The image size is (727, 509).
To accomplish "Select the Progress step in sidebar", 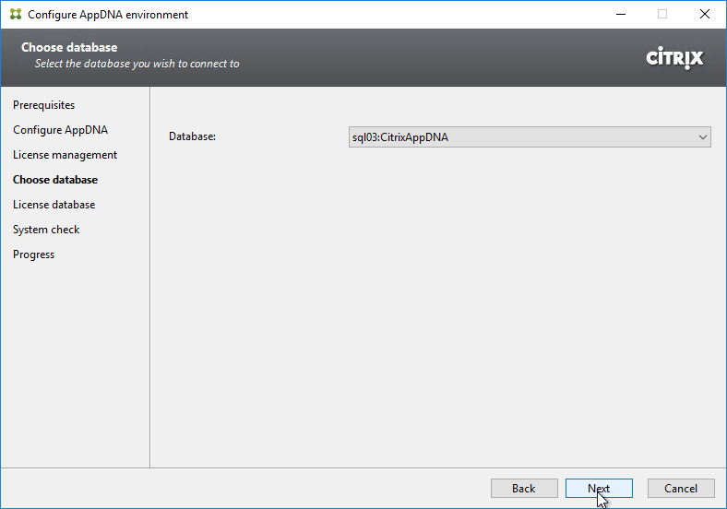I will click(33, 254).
